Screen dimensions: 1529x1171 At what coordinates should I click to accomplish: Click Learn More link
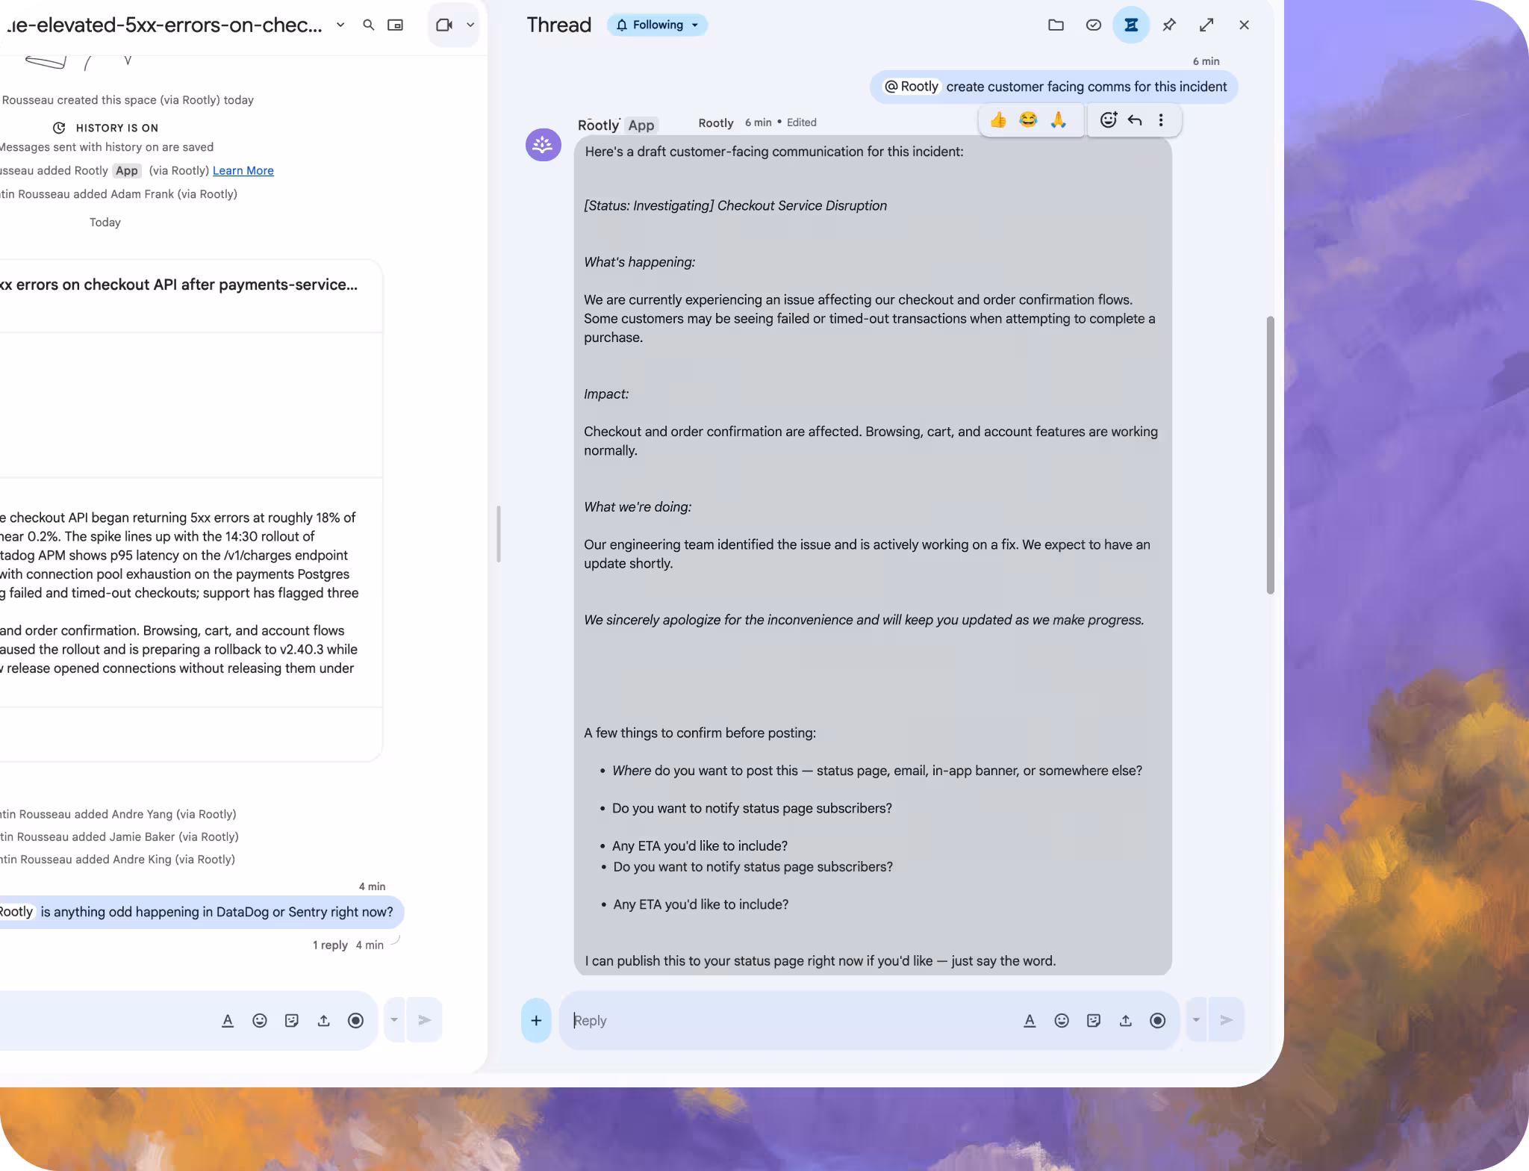(243, 170)
